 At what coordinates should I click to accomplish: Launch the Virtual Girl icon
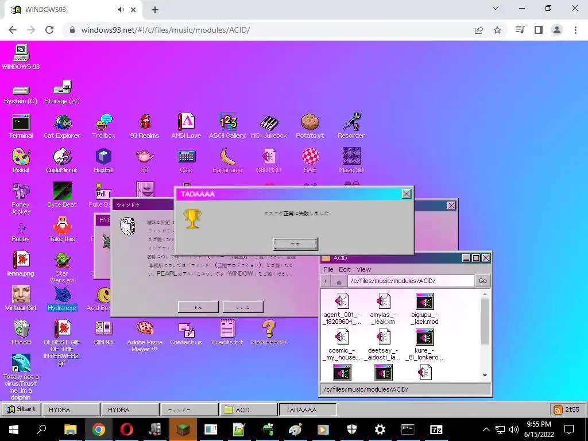pos(21,294)
